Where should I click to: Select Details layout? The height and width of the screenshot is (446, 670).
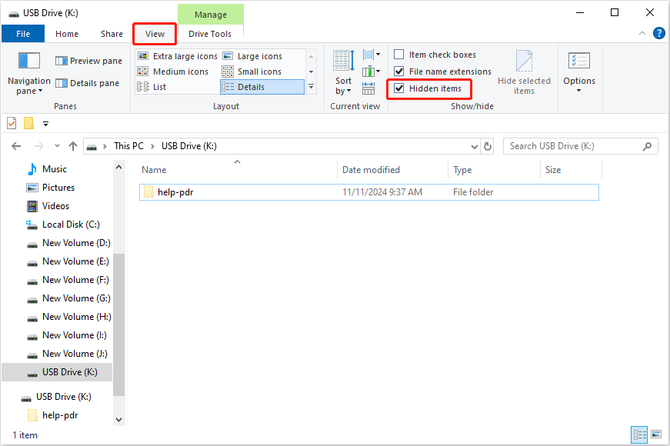coord(262,87)
